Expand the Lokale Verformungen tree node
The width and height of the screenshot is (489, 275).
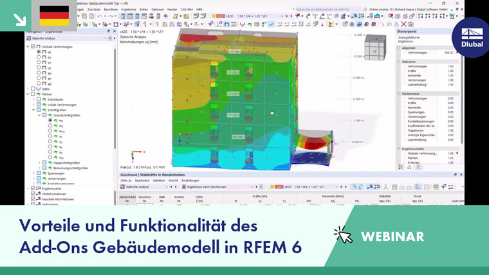[33, 105]
